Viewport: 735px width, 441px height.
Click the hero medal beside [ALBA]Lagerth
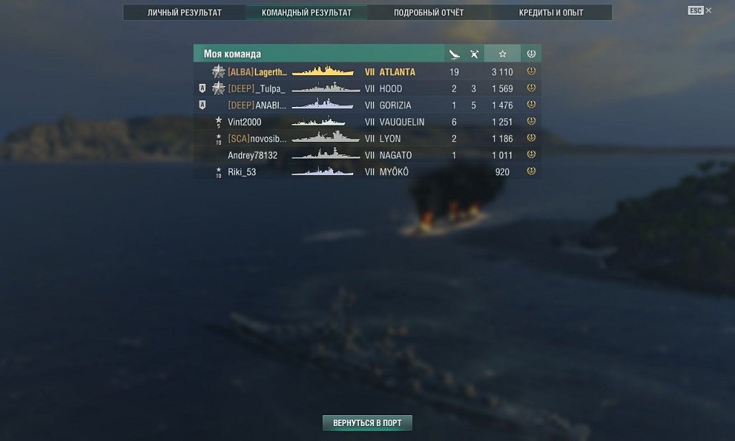(x=218, y=72)
